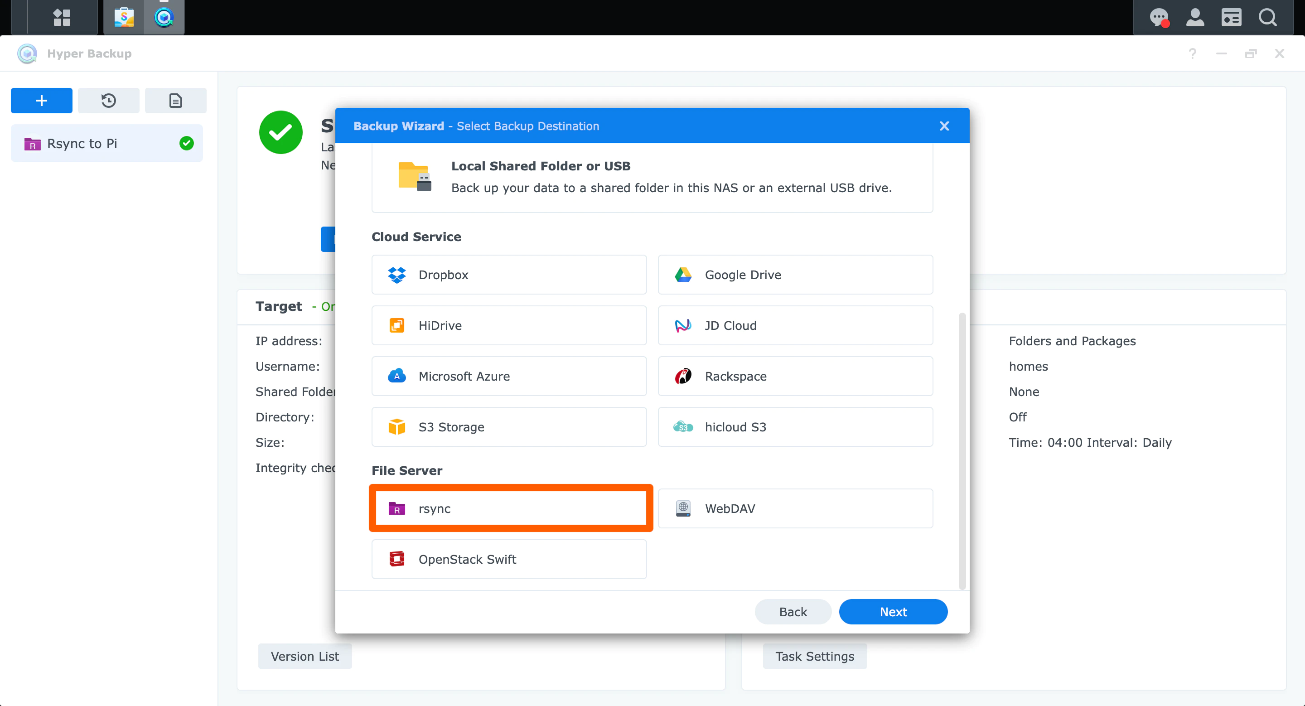This screenshot has height=706, width=1305.
Task: Open the restore clock-arrow icon
Action: tap(108, 100)
